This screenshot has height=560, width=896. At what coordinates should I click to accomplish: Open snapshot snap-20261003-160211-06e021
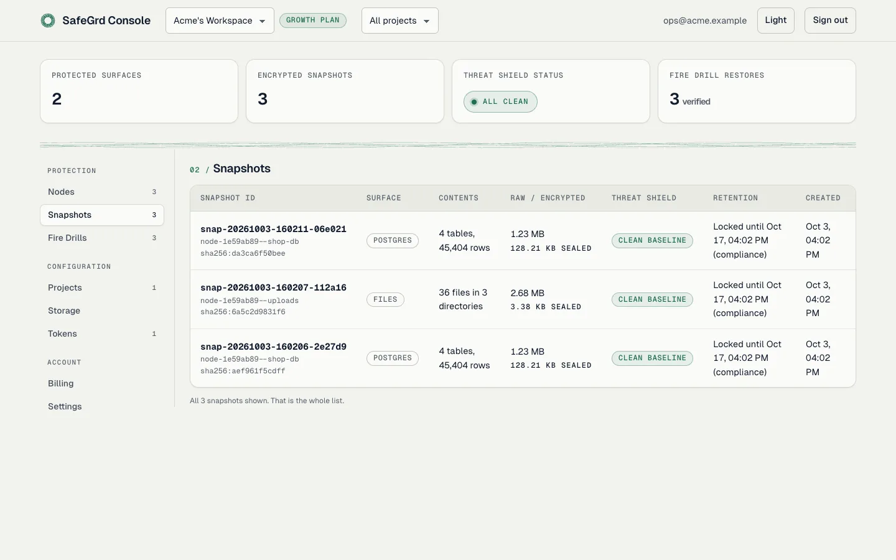(x=273, y=229)
